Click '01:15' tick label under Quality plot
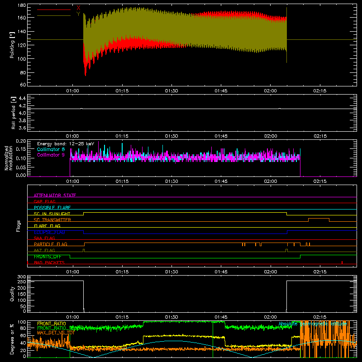The image size is (362, 362). [x=122, y=317]
